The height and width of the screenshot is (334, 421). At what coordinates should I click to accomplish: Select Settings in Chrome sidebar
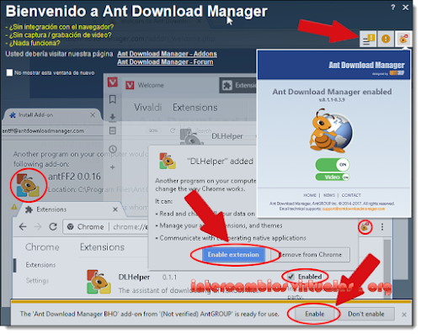tap(37, 280)
